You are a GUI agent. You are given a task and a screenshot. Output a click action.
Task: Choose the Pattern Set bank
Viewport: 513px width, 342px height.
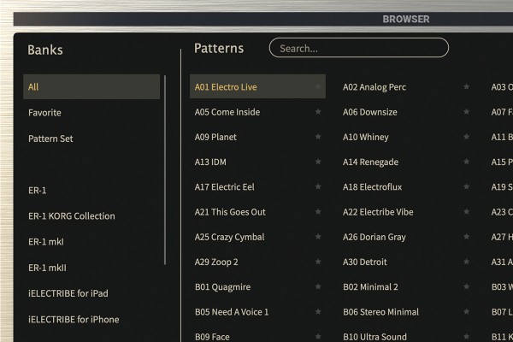click(x=50, y=139)
